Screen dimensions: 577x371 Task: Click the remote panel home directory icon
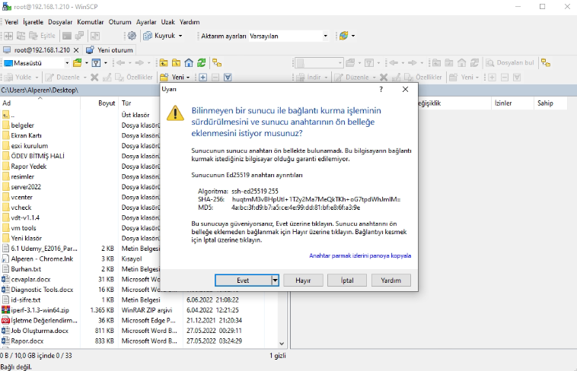(462, 63)
